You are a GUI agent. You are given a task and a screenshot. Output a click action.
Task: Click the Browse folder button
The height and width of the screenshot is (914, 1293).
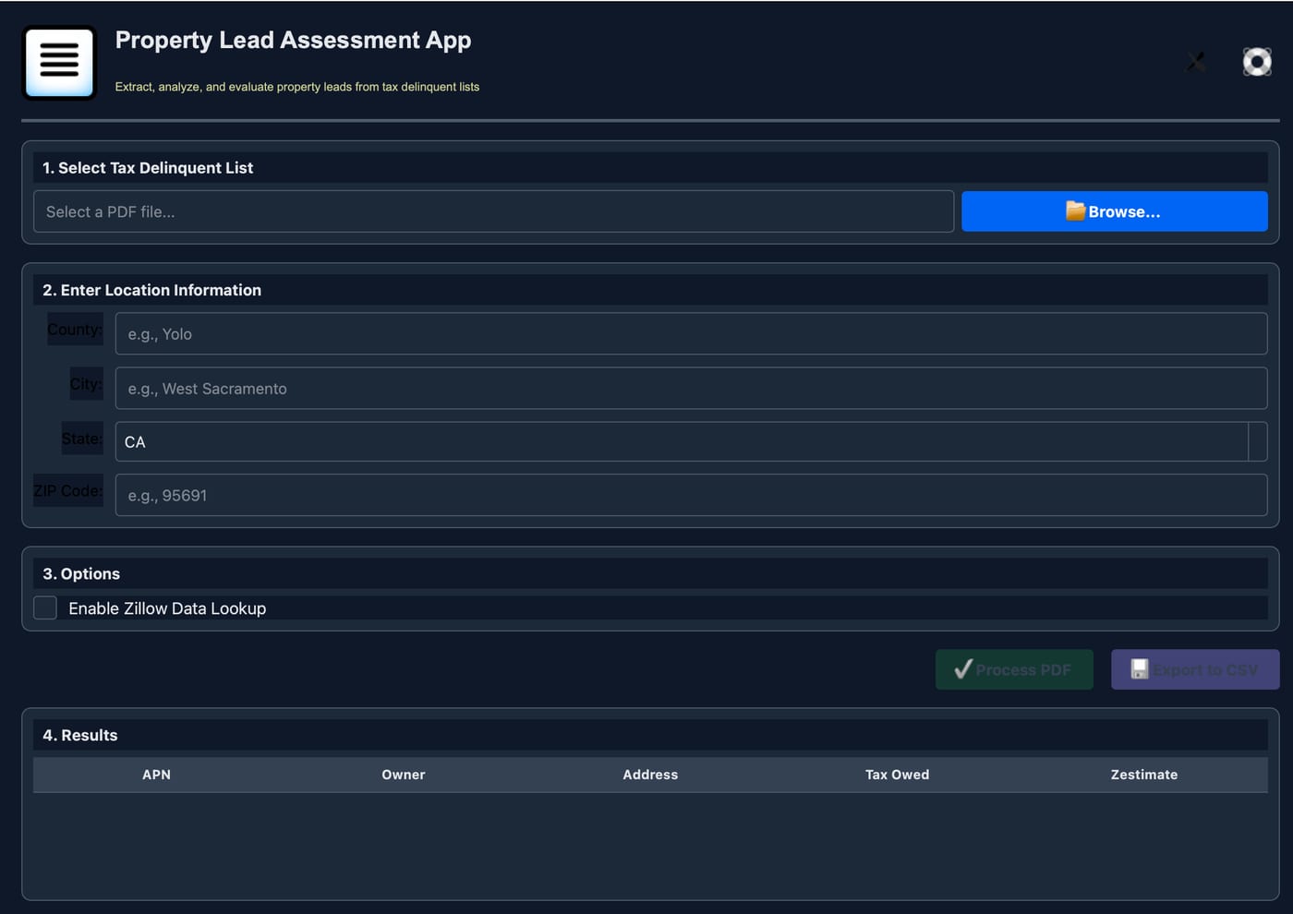pyautogui.click(x=1114, y=211)
